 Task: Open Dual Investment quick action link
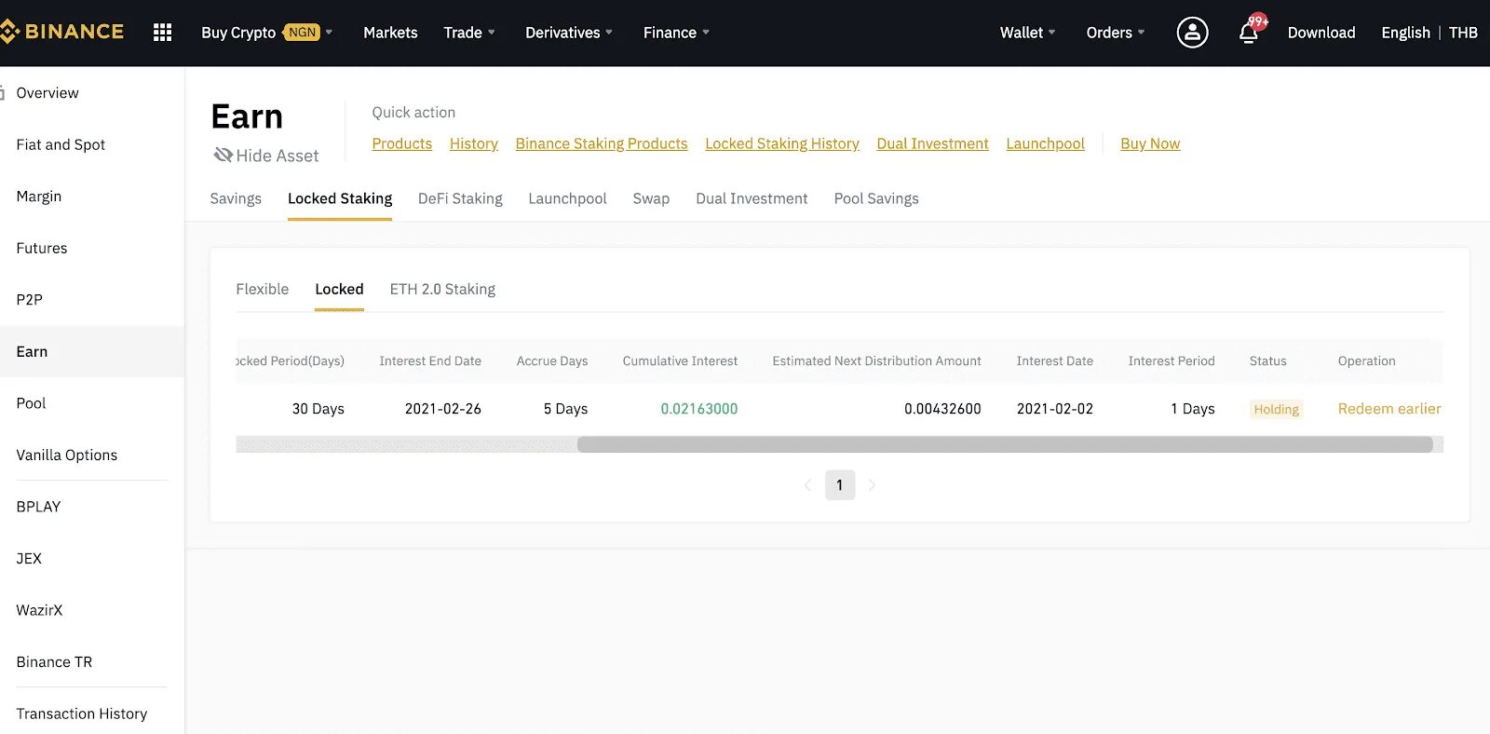click(x=932, y=143)
